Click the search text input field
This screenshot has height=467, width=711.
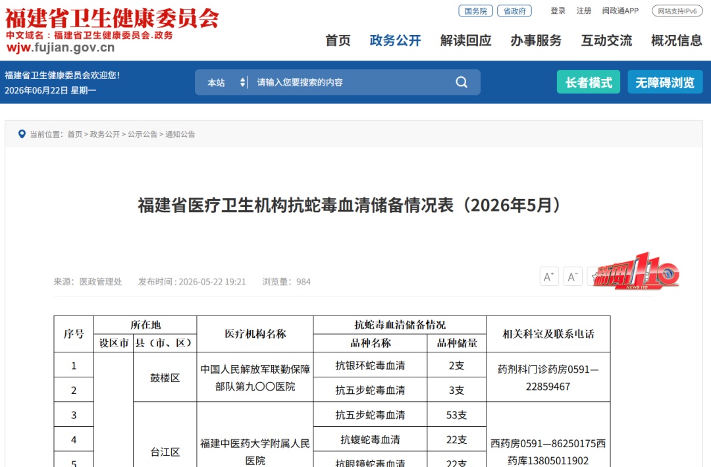coord(352,82)
